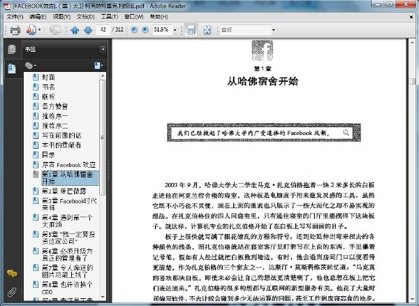Click the Find search box
The image size is (419, 306).
coord(246,30)
